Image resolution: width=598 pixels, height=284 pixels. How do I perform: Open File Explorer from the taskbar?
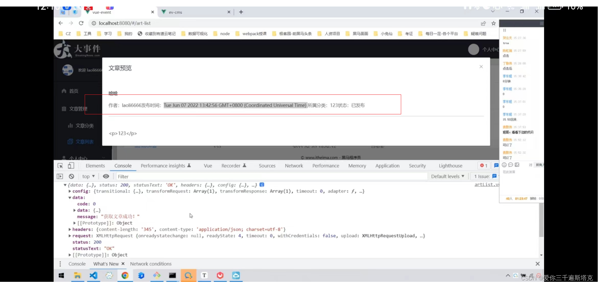point(77,276)
